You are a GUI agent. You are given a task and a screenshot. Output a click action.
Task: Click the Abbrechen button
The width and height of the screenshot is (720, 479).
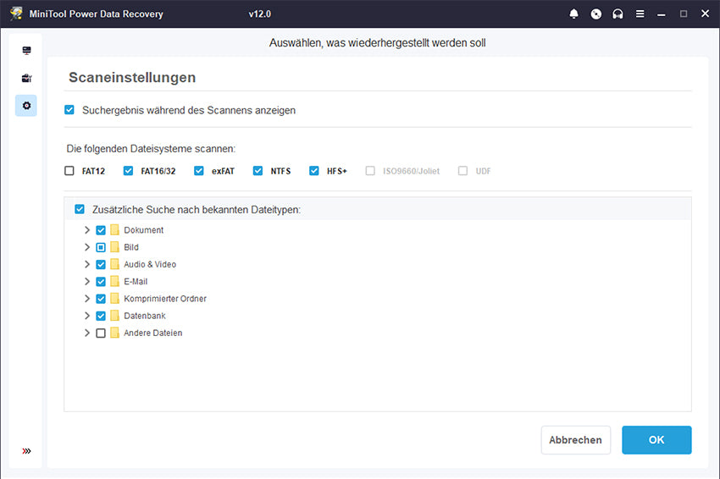point(575,440)
